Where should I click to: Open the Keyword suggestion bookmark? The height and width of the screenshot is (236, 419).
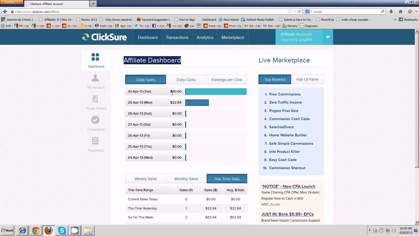154,20
